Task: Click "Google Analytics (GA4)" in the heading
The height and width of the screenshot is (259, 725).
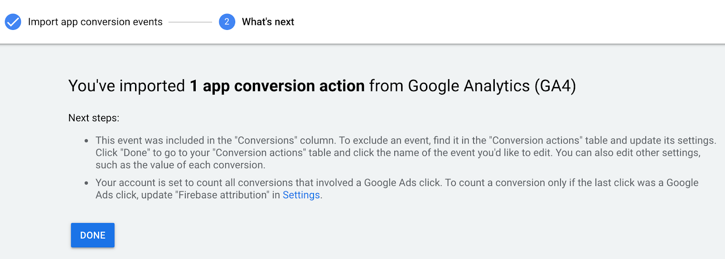Action: (x=492, y=86)
